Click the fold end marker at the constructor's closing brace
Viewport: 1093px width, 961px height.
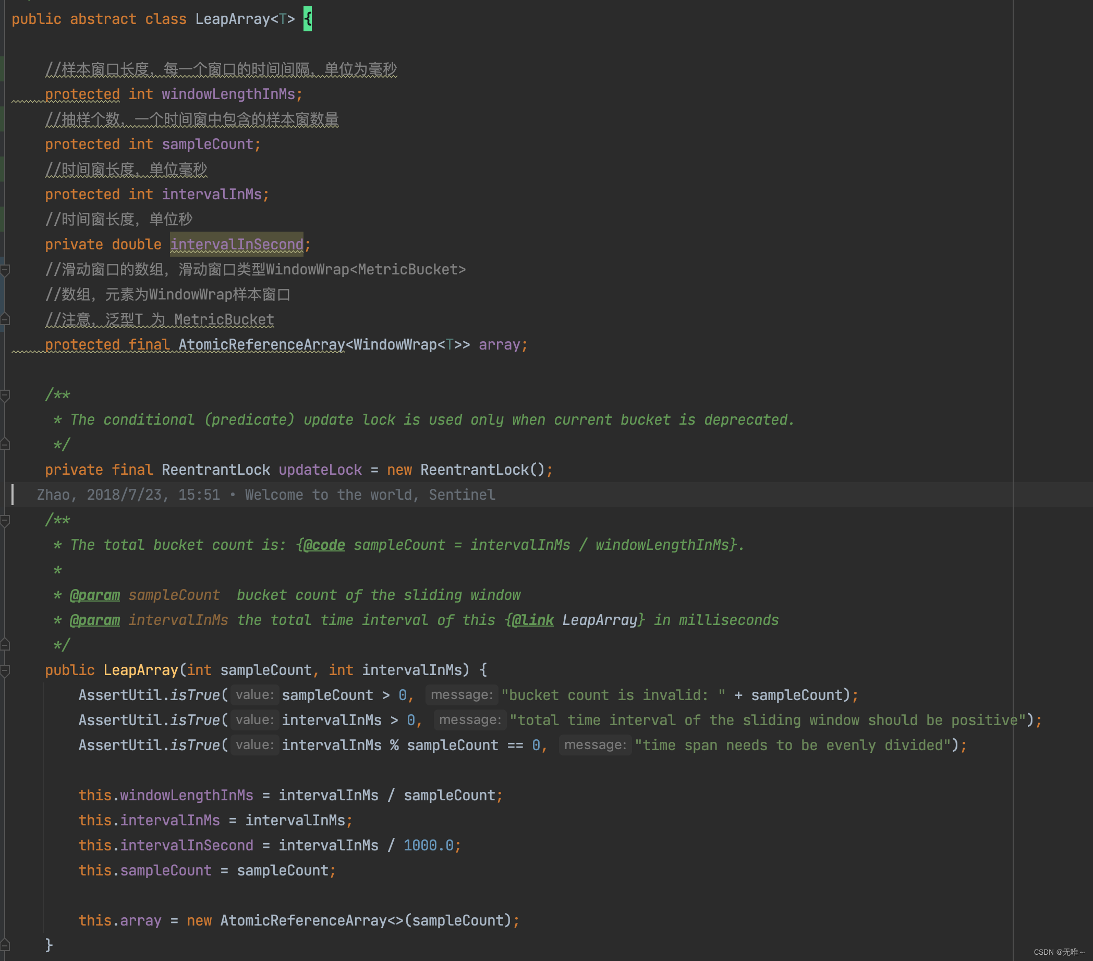click(x=5, y=945)
